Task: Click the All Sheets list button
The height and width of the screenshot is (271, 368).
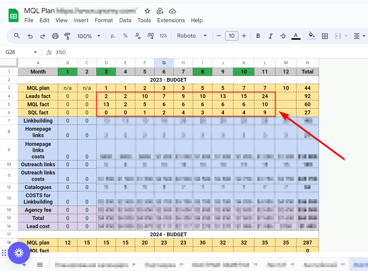Action: [x=40, y=265]
